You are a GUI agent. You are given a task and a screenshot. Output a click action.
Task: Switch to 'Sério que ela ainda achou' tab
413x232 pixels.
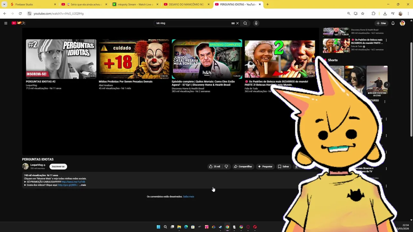pyautogui.click(x=84, y=5)
